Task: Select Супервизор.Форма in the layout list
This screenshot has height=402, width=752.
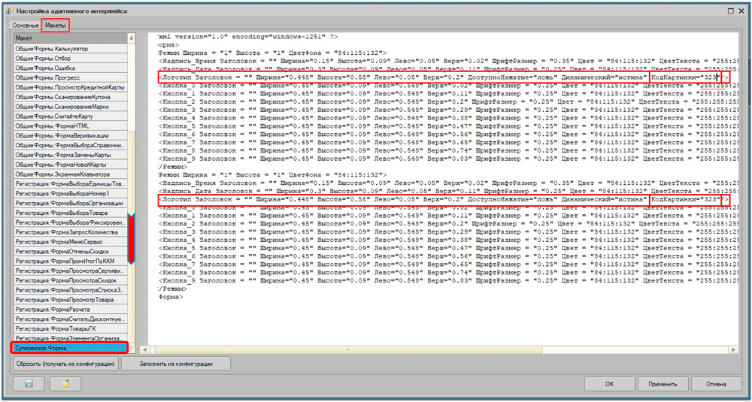Action: (x=68, y=348)
